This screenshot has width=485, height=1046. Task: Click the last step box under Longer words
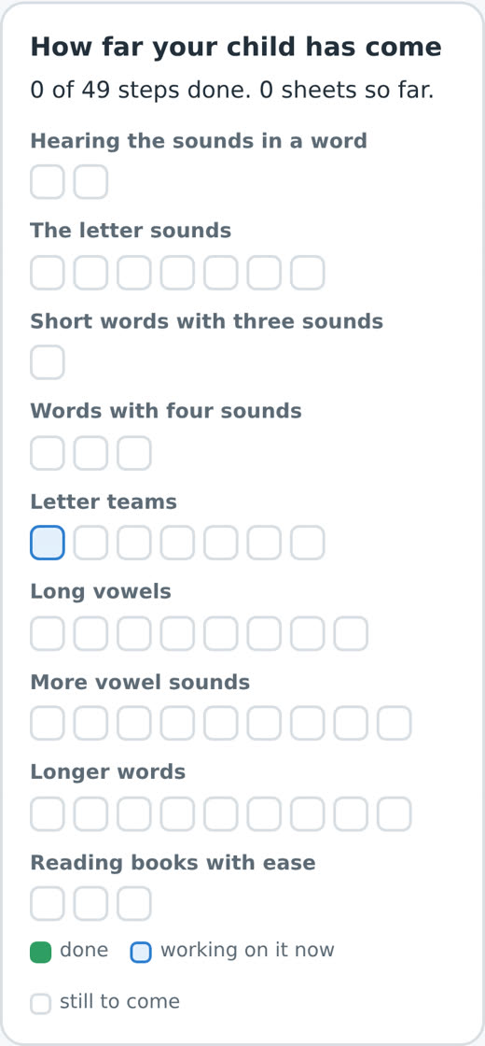(394, 813)
